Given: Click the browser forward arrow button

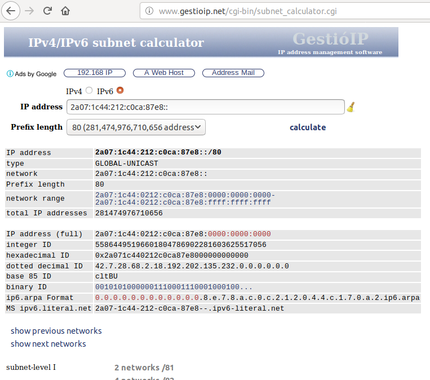Looking at the screenshot, I should pyautogui.click(x=30, y=10).
